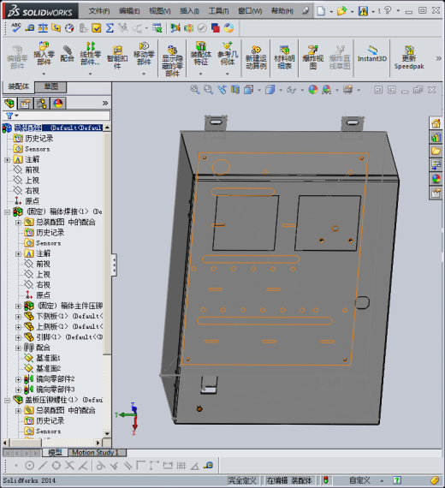
Task: Open the 插入(I) menu
Action: pos(189,11)
